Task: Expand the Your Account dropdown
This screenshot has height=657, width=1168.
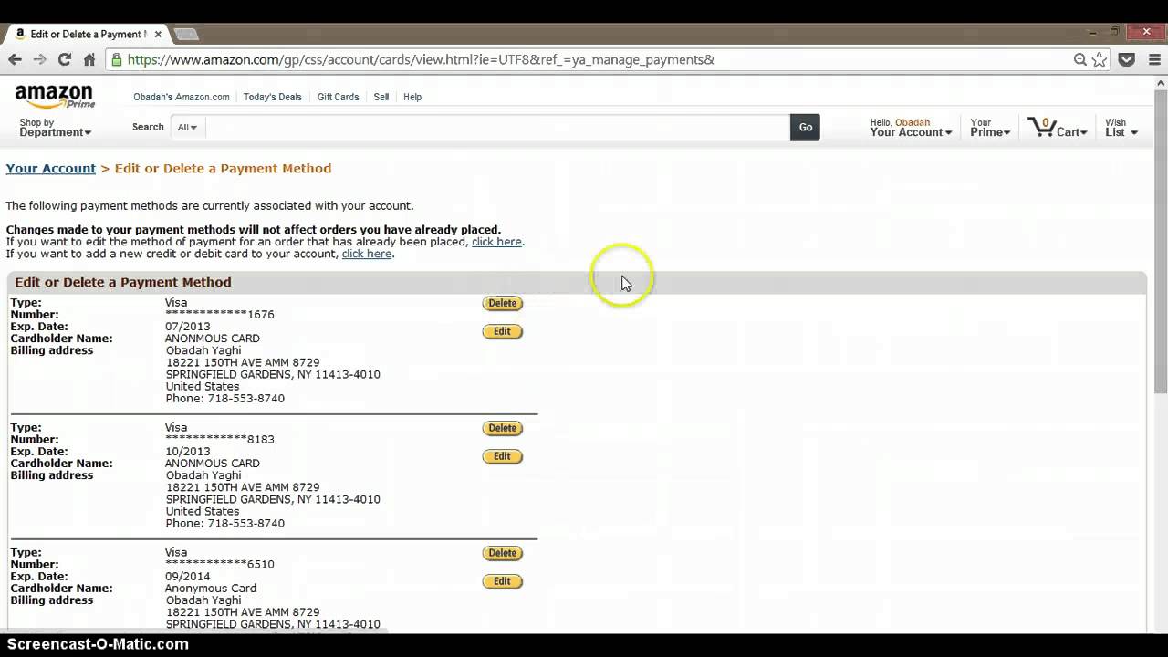Action: [x=911, y=128]
